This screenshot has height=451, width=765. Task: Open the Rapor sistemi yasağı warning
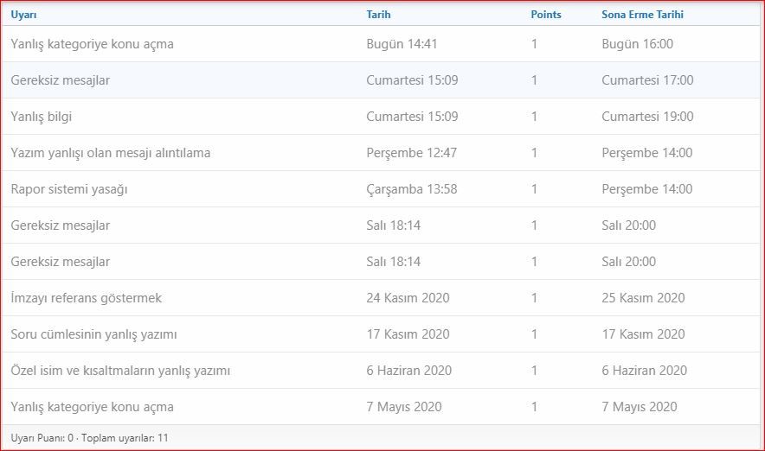(x=69, y=189)
